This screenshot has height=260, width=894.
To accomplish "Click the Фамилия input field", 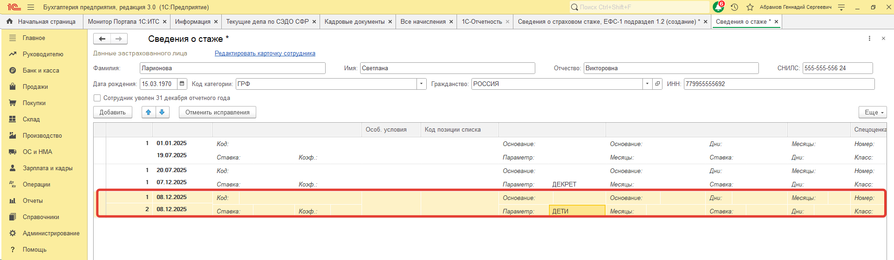I will (x=232, y=68).
